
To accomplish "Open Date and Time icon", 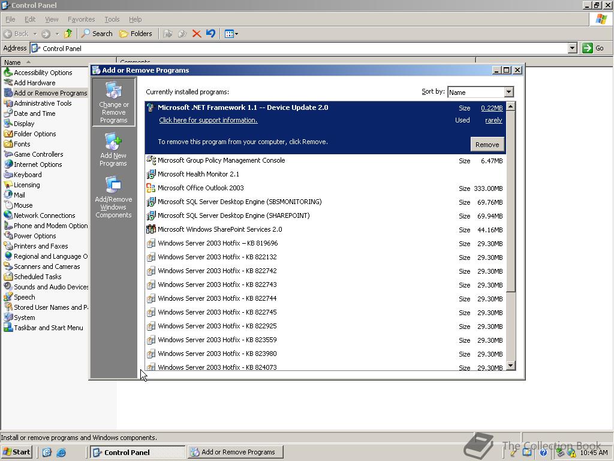I will pos(8,113).
